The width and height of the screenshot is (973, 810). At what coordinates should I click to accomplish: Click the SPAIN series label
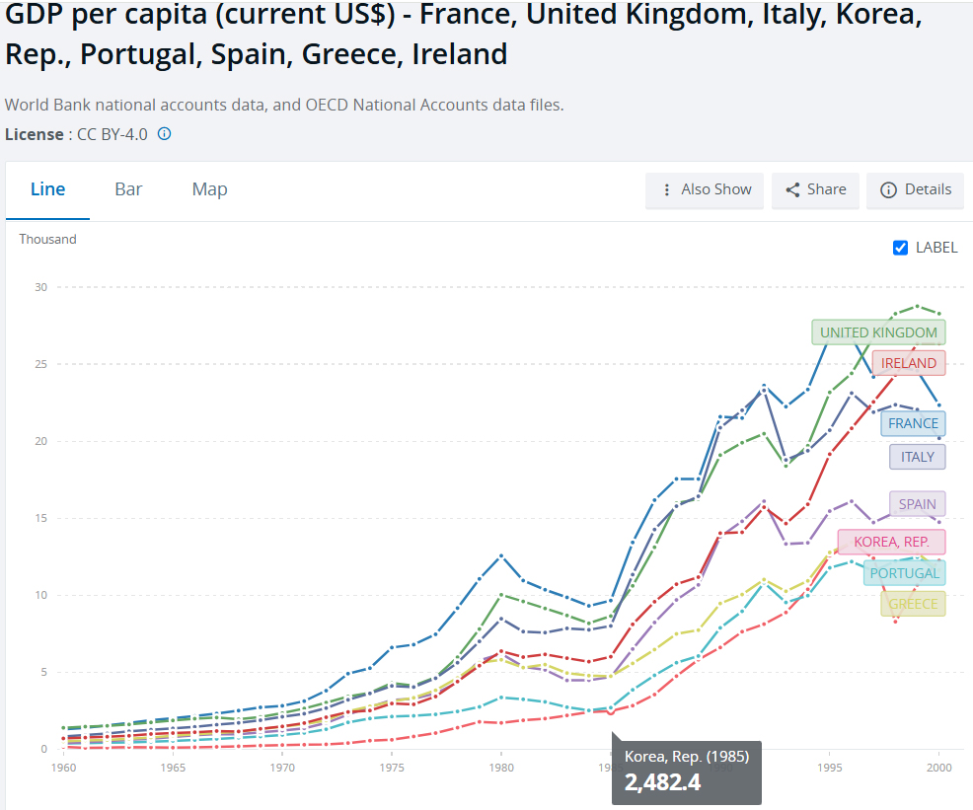(917, 504)
